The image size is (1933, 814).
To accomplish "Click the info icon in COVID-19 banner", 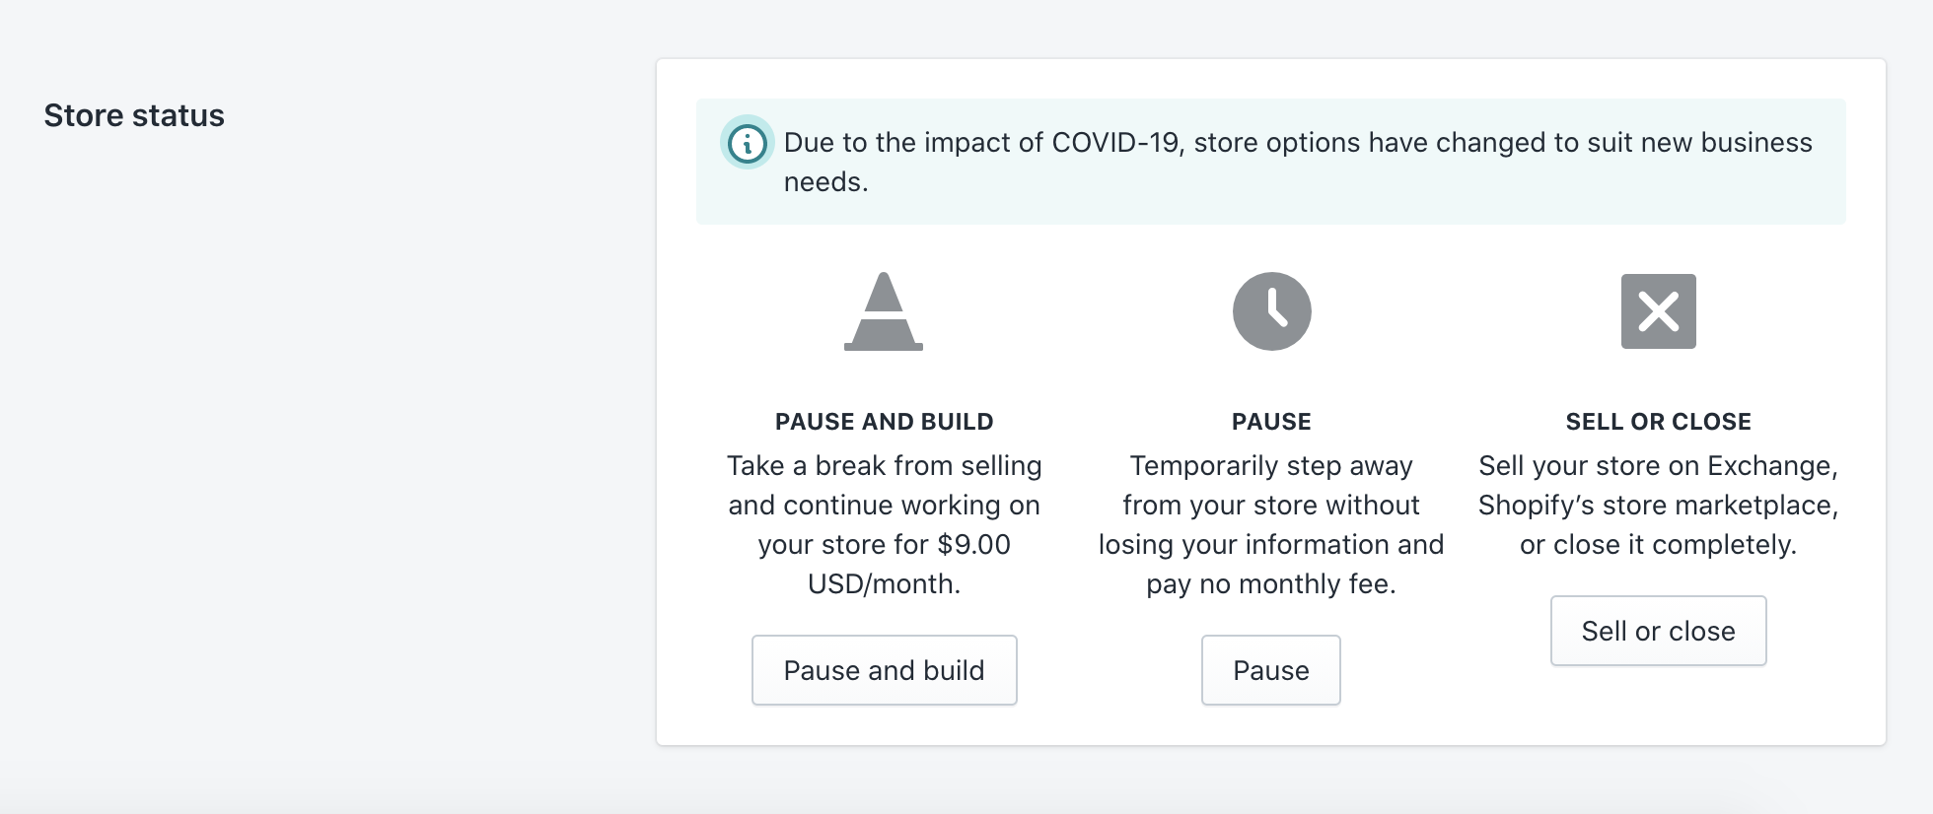I will (747, 144).
